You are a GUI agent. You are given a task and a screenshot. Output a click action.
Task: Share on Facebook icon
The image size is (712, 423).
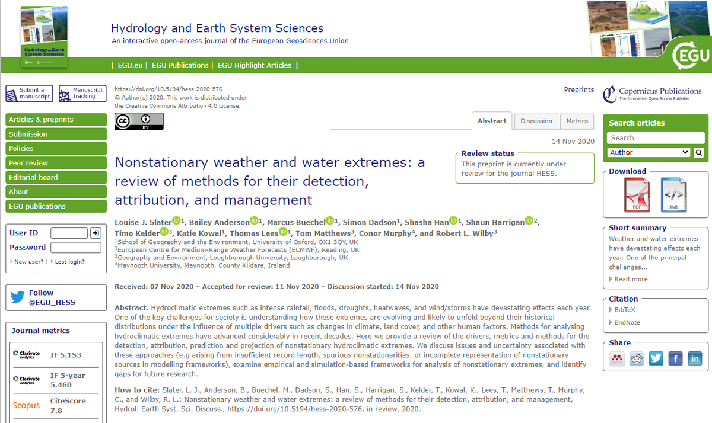[675, 358]
